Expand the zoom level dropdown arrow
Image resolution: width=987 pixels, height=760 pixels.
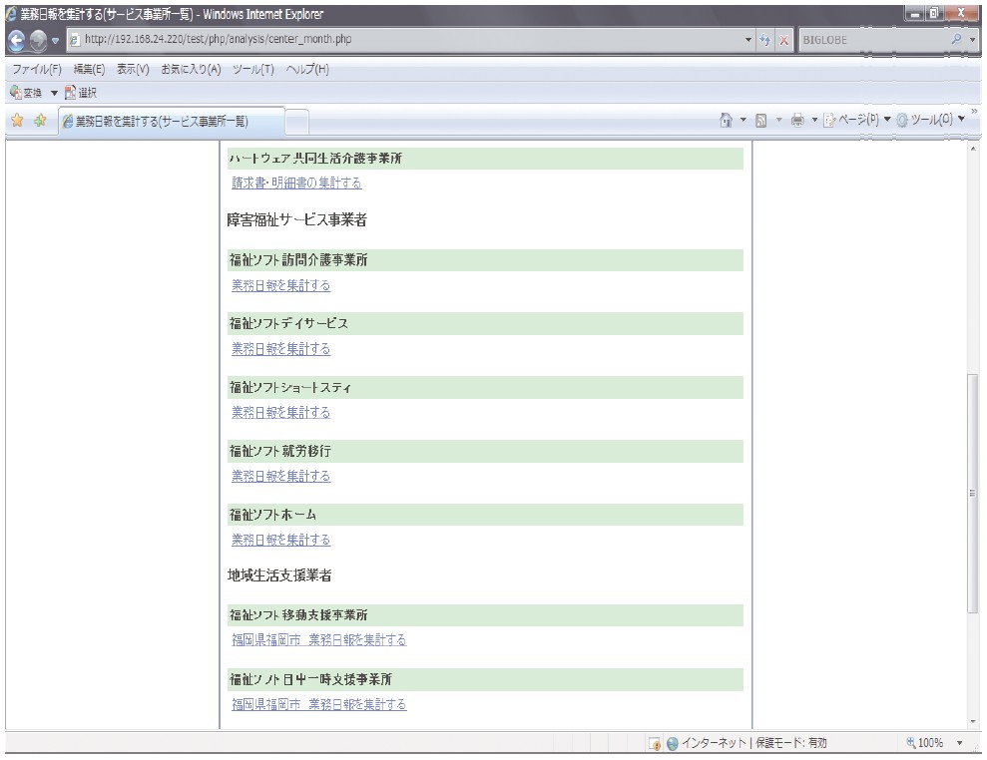960,743
